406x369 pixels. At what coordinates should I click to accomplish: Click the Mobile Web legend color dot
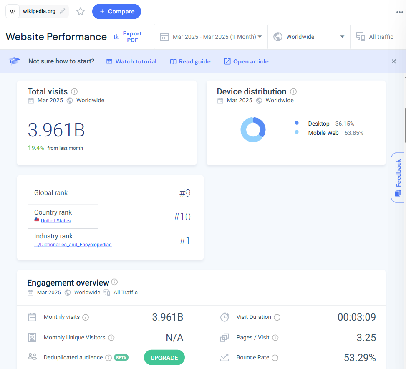point(297,132)
